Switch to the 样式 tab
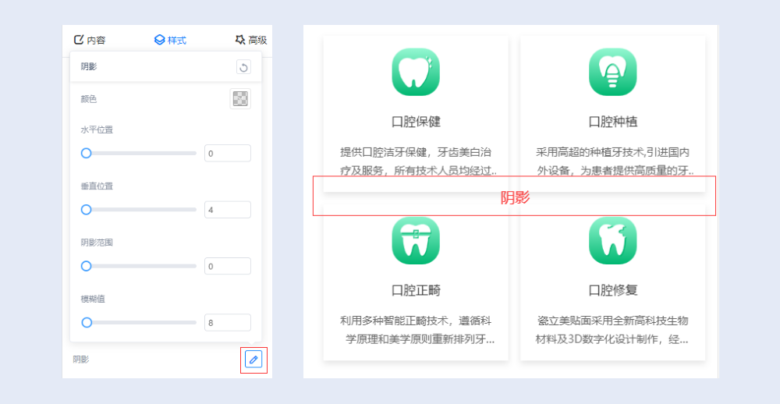 (170, 40)
